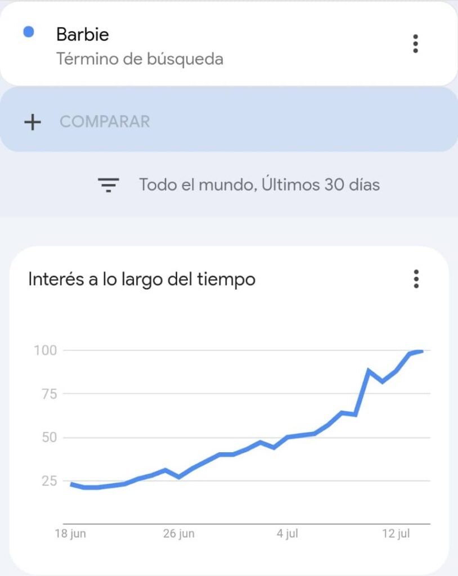Open the Barbie search term options menu
458x576 pixels.
point(415,44)
